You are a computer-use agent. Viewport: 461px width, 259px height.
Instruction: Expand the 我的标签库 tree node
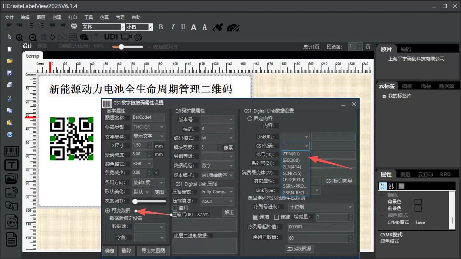384,97
